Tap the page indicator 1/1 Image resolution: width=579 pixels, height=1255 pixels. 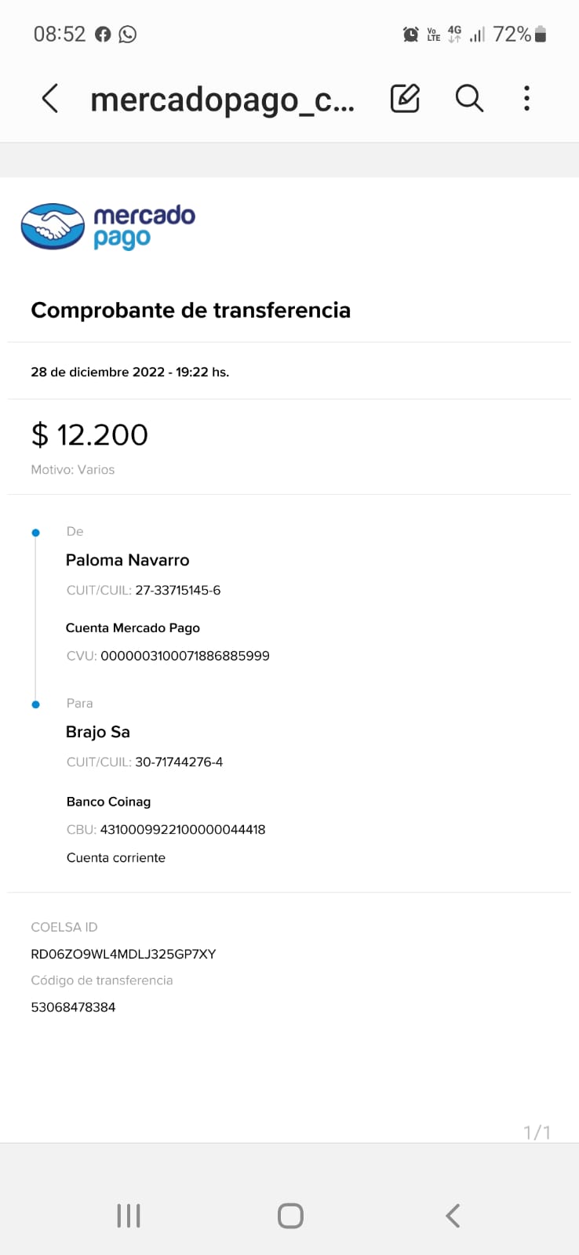point(537,1132)
